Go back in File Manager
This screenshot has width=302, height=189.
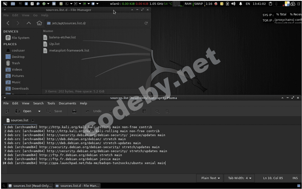coord(8,23)
